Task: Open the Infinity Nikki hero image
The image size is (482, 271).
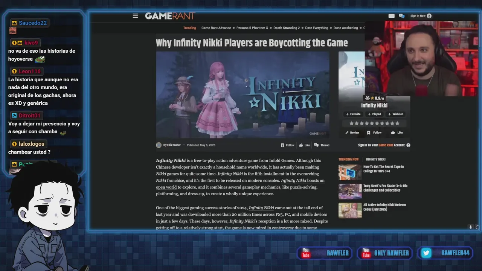Action: click(x=243, y=95)
